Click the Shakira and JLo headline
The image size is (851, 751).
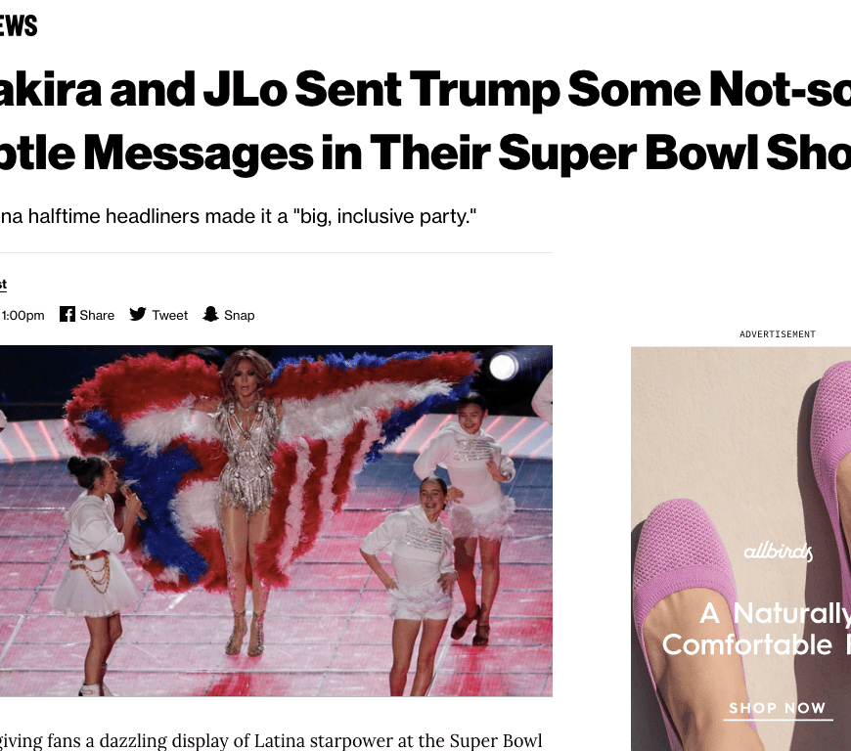[425, 121]
